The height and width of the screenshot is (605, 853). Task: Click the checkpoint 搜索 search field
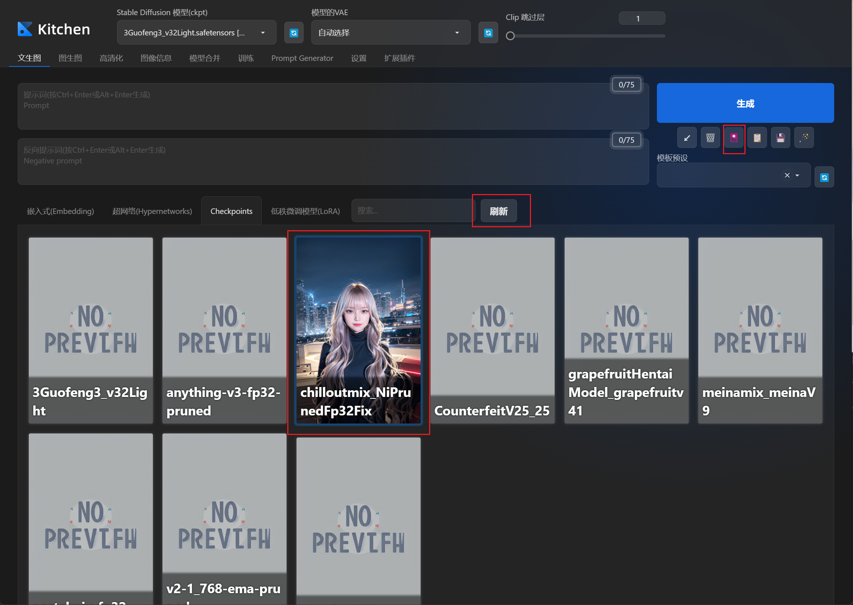[412, 211]
